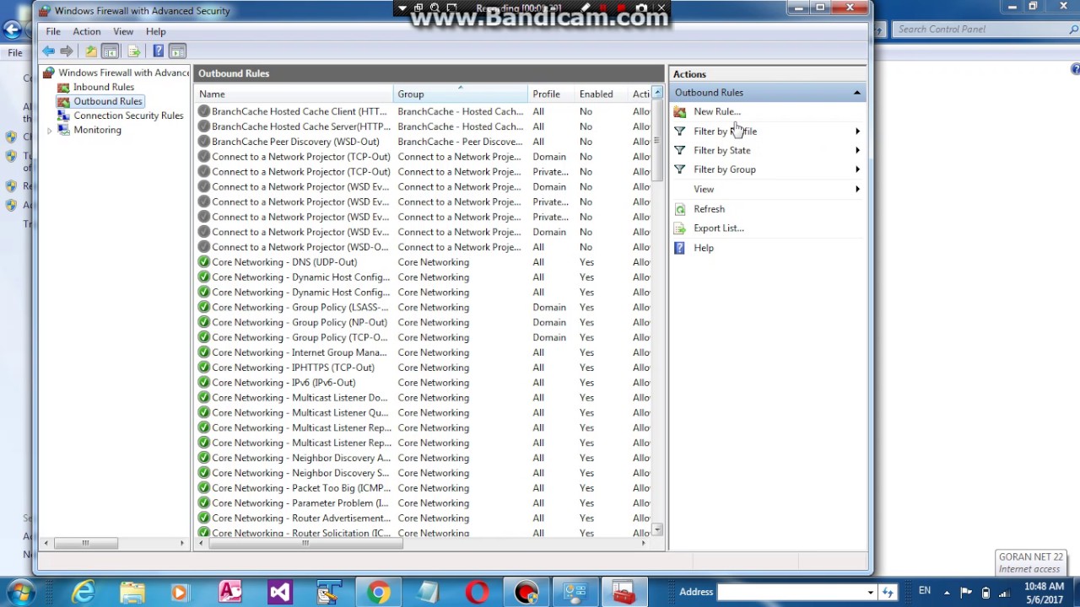The height and width of the screenshot is (607, 1080).
Task: Expand the View submenu arrow in Actions
Action: tap(857, 189)
